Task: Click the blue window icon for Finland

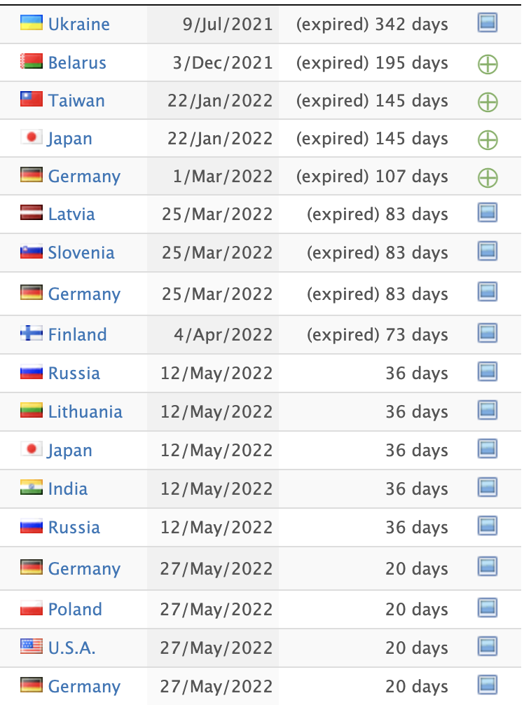Action: (487, 333)
